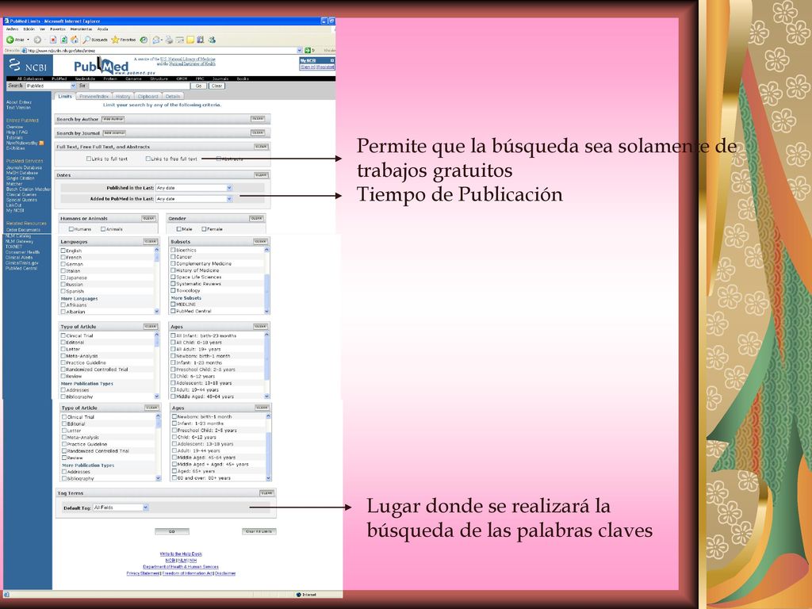The height and width of the screenshot is (609, 812).
Task: Click the red Stop icon in IE toolbar
Action: click(x=53, y=40)
